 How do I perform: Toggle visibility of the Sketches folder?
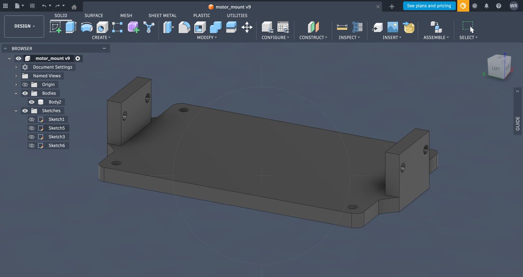[25, 111]
